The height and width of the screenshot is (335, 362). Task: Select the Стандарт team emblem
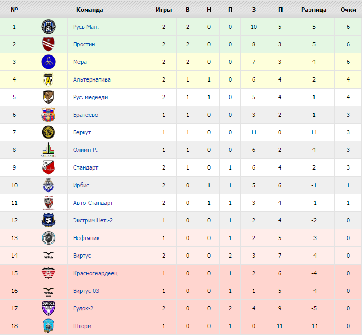coord(49,168)
